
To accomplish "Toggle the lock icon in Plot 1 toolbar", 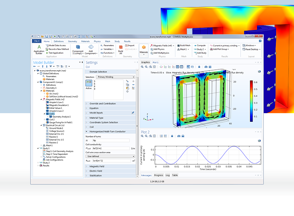I will point(199,67).
